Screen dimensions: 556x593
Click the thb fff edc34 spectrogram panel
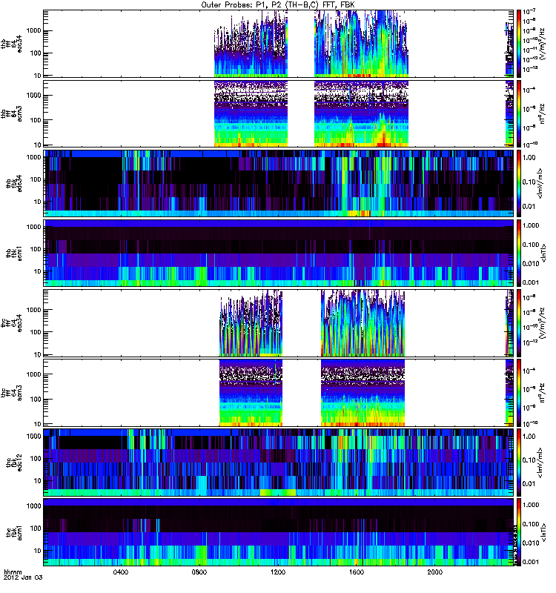[279, 44]
